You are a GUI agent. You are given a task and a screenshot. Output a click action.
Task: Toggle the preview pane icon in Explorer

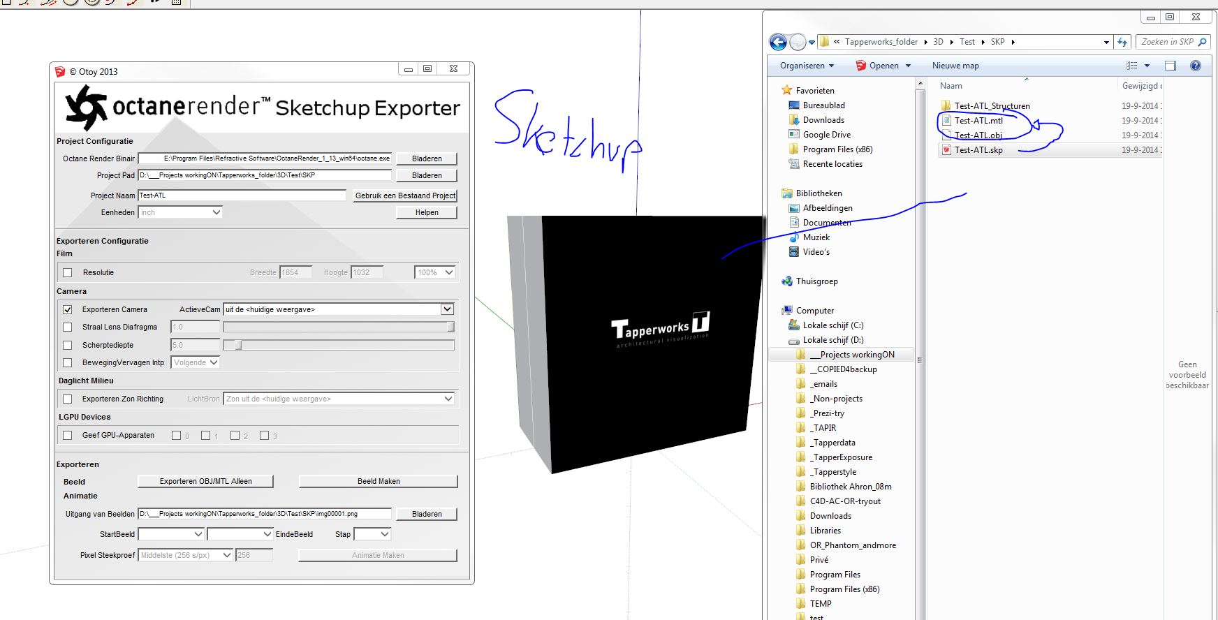(x=1171, y=66)
